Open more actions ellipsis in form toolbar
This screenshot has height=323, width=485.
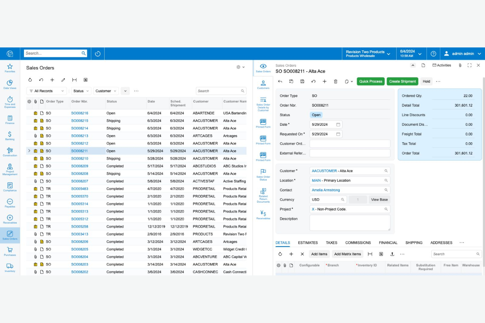tap(438, 81)
